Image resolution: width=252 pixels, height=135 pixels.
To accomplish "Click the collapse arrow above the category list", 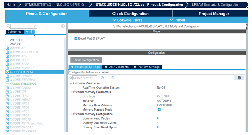I will [x=34, y=36].
